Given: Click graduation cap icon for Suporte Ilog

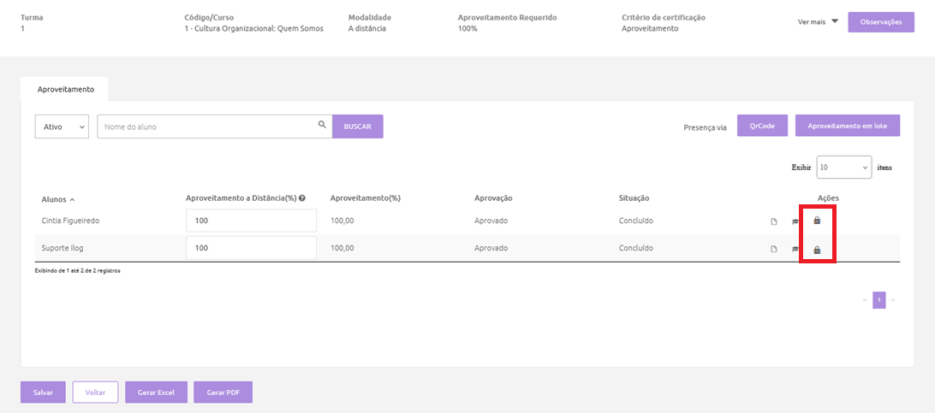Looking at the screenshot, I should coord(795,250).
